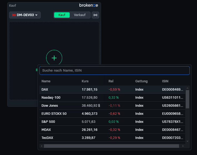
Task: Click the horizontal scrollbar thumb
Action: click(x=111, y=146)
